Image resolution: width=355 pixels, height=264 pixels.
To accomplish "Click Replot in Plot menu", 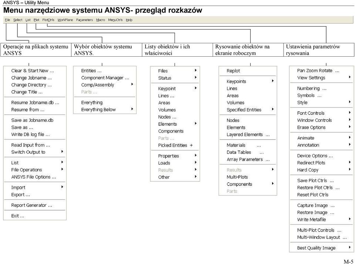I will tap(248, 71).
